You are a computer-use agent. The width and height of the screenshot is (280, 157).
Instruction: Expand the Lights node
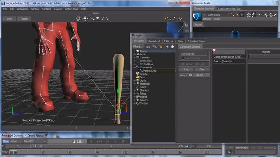click(x=135, y=80)
